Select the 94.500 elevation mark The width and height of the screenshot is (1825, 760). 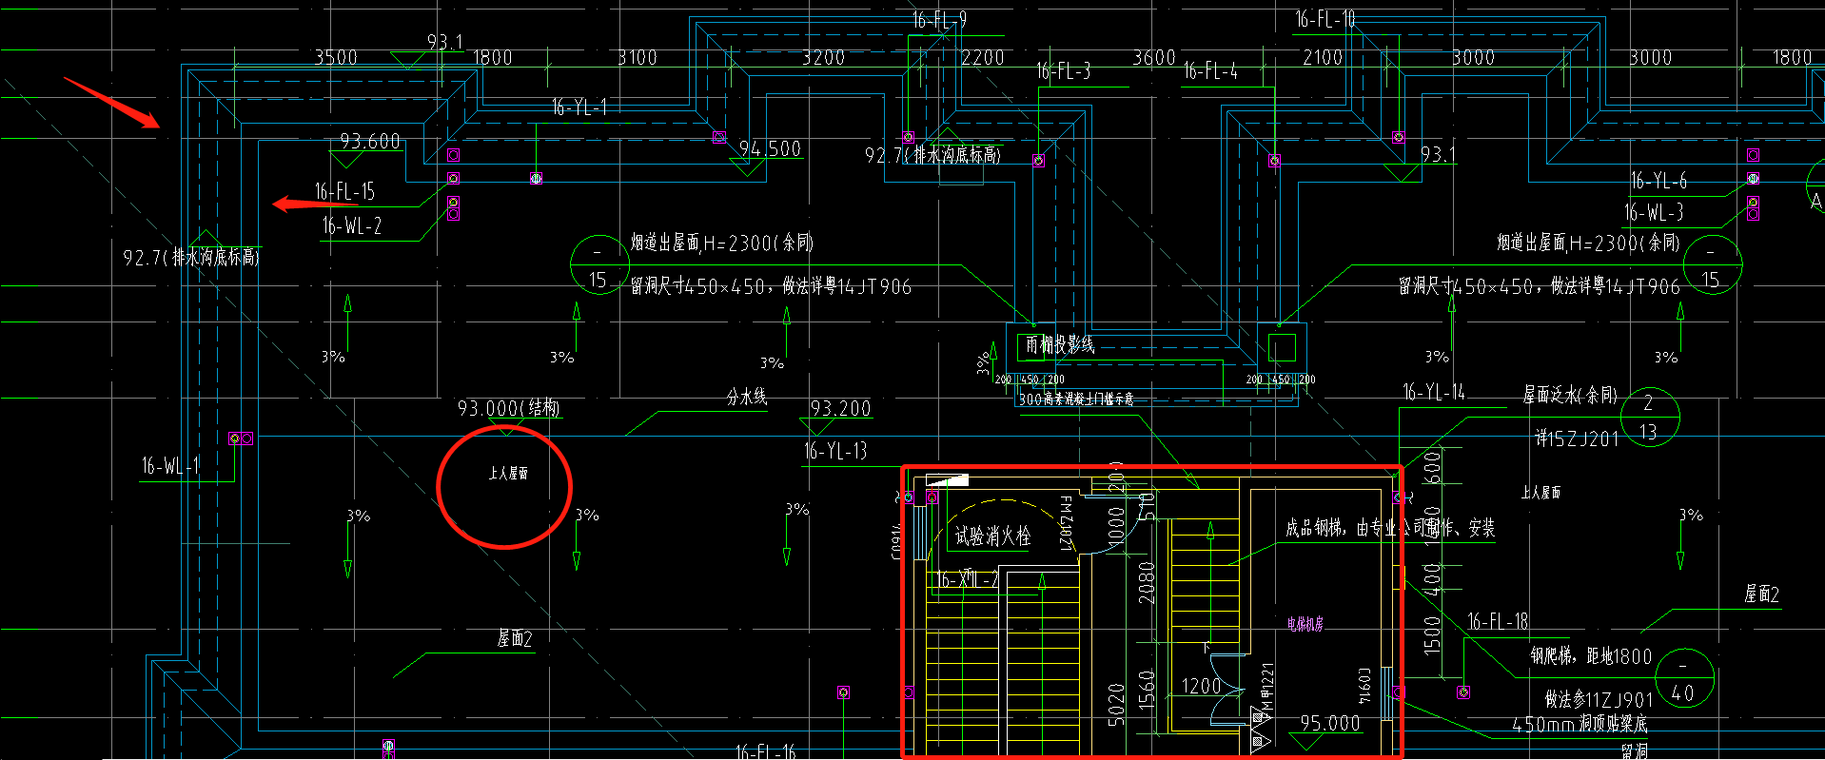tap(771, 148)
